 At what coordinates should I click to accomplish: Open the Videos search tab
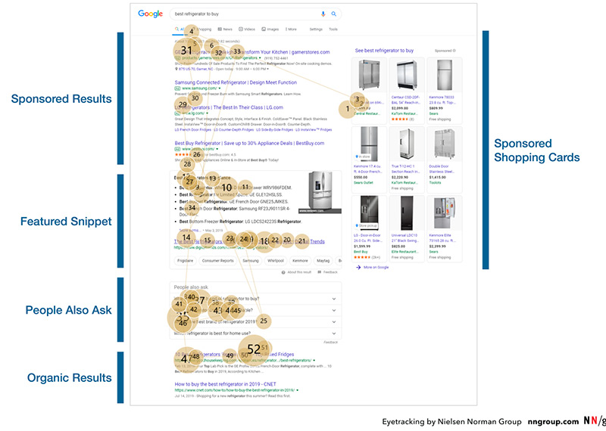coord(248,29)
